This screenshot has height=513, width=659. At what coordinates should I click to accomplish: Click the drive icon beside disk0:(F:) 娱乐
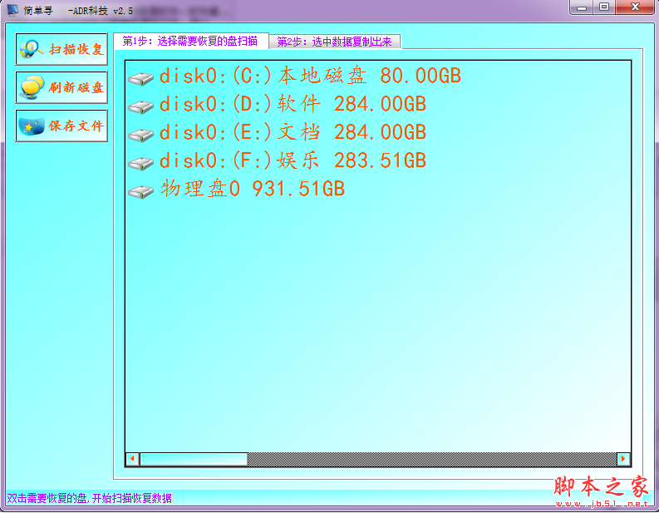[140, 164]
